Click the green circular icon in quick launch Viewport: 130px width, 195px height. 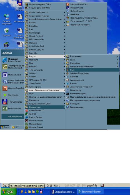coord(37,191)
